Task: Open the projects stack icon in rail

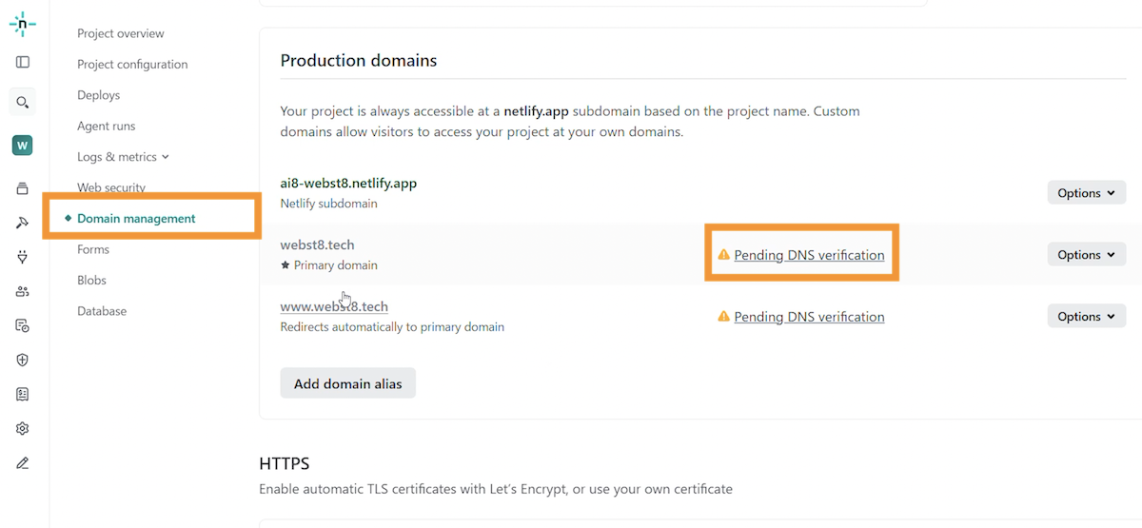Action: pyautogui.click(x=23, y=188)
